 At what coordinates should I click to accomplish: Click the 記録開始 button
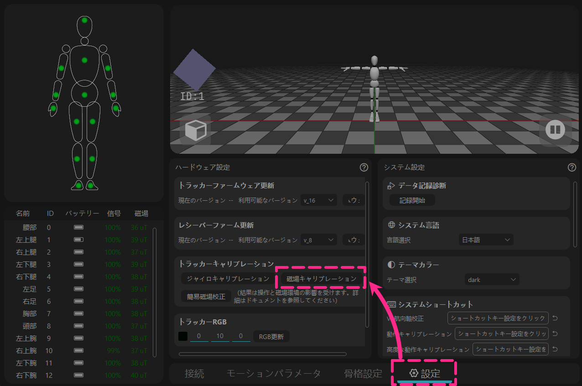pyautogui.click(x=412, y=200)
